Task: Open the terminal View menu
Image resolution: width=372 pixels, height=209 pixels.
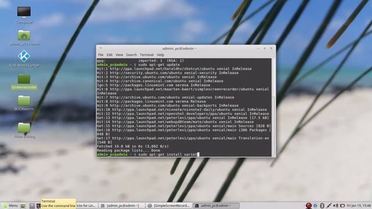Action: 119,55
